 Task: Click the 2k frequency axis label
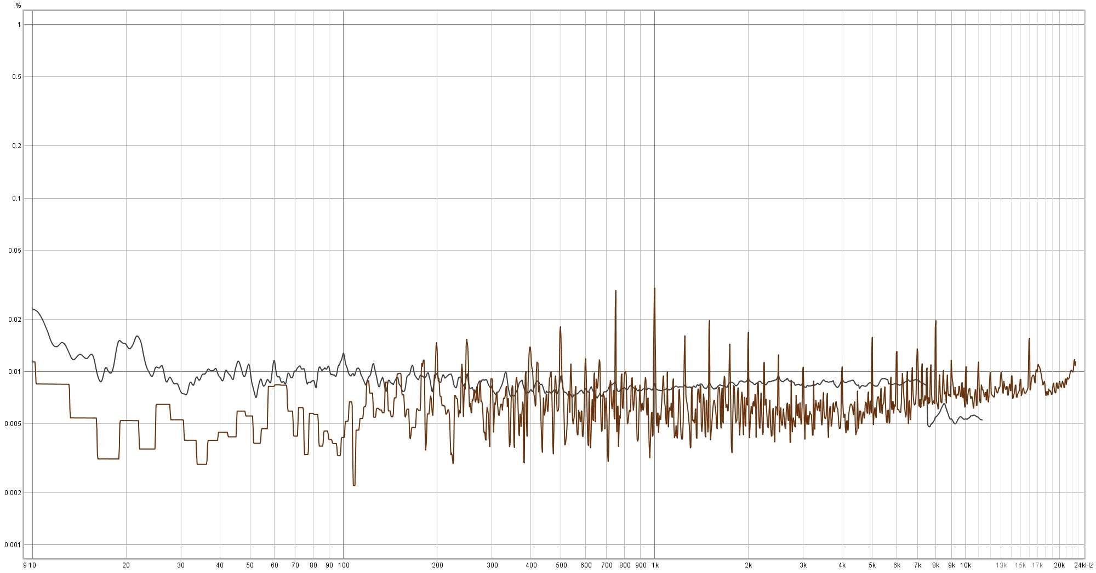point(749,565)
